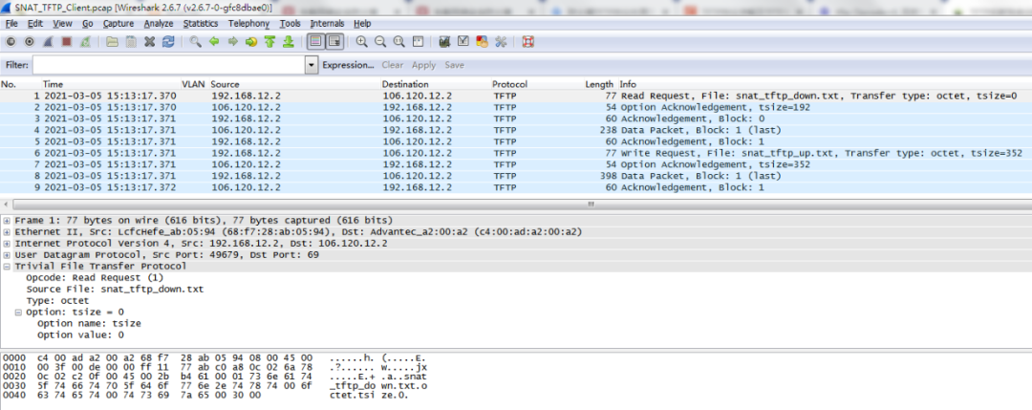Go back in packet history
1032x410 pixels.
214,41
